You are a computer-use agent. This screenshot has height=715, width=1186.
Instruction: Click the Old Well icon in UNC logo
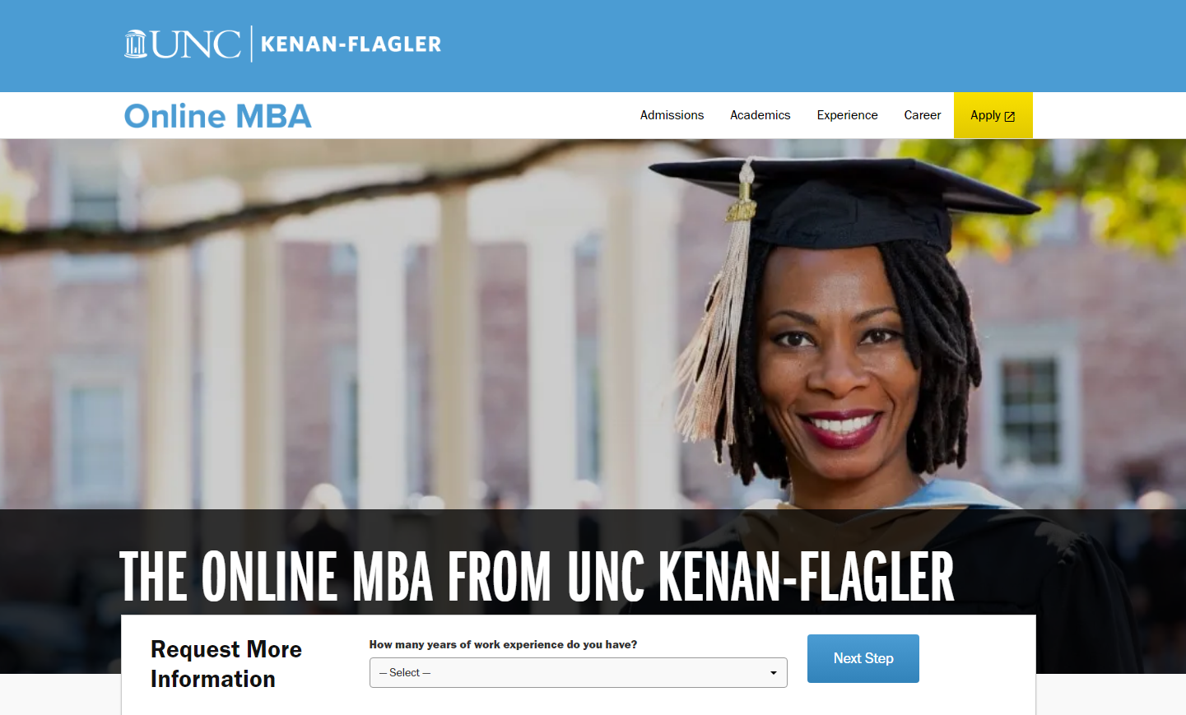(135, 44)
